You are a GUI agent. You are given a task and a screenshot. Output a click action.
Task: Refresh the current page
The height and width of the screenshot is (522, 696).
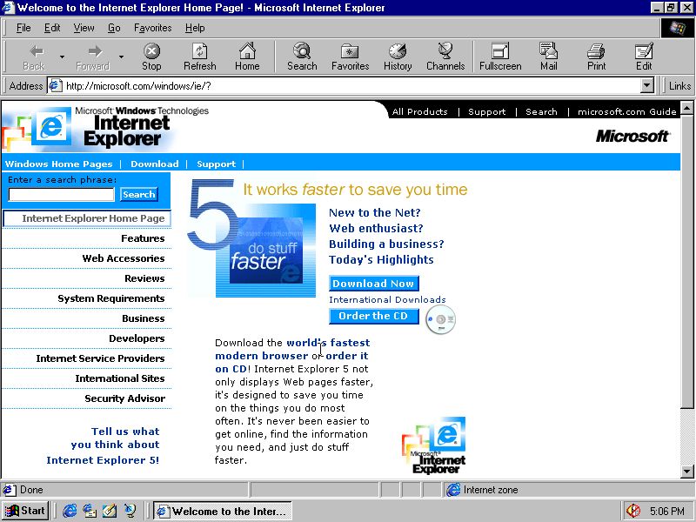point(200,57)
